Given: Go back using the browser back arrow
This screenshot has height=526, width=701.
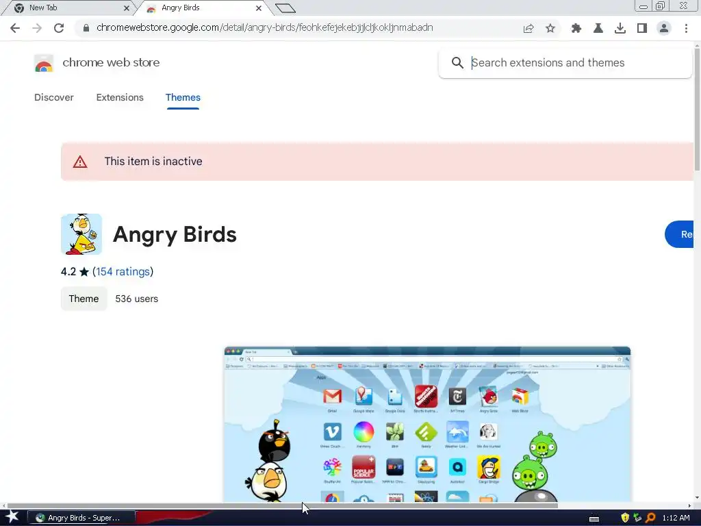Looking at the screenshot, I should tap(15, 28).
